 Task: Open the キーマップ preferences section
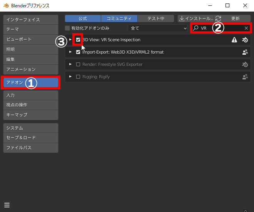click(x=31, y=115)
